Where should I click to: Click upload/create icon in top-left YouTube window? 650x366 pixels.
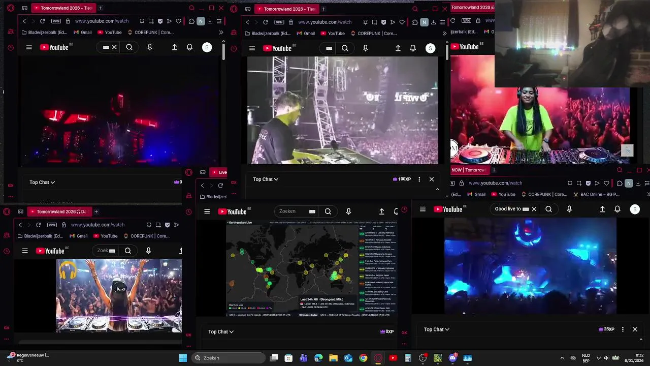coord(174,47)
